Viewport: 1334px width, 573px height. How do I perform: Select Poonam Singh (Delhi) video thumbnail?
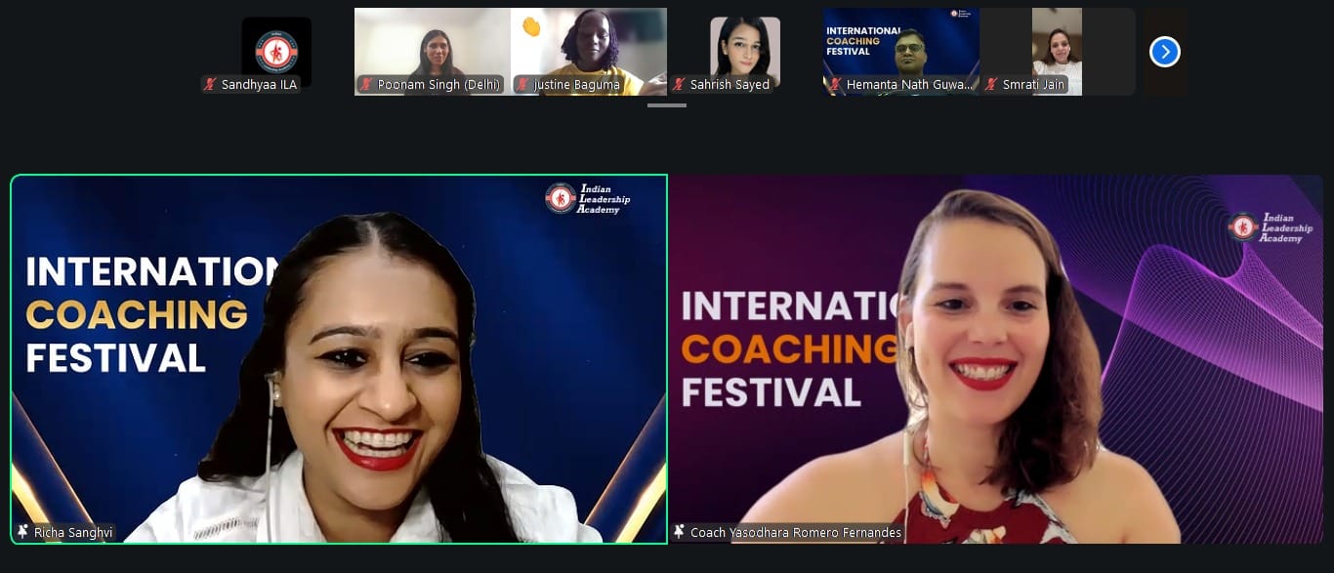click(433, 52)
